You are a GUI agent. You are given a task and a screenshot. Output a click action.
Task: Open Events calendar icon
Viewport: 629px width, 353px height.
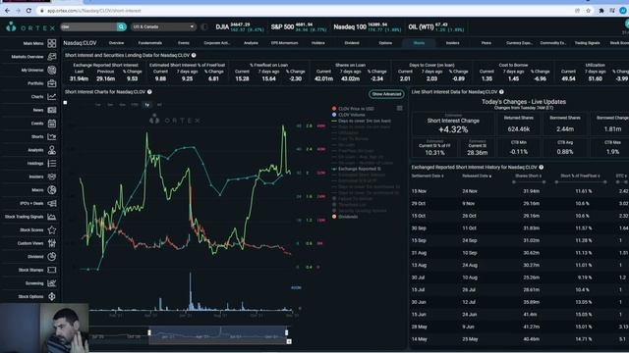point(52,124)
